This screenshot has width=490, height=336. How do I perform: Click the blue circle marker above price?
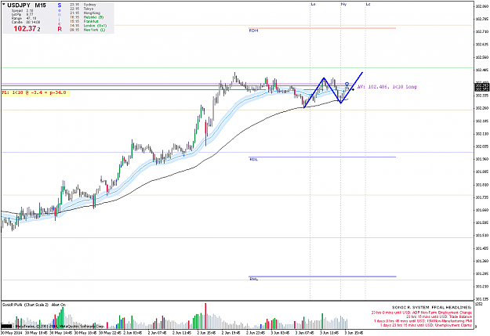coord(347,84)
